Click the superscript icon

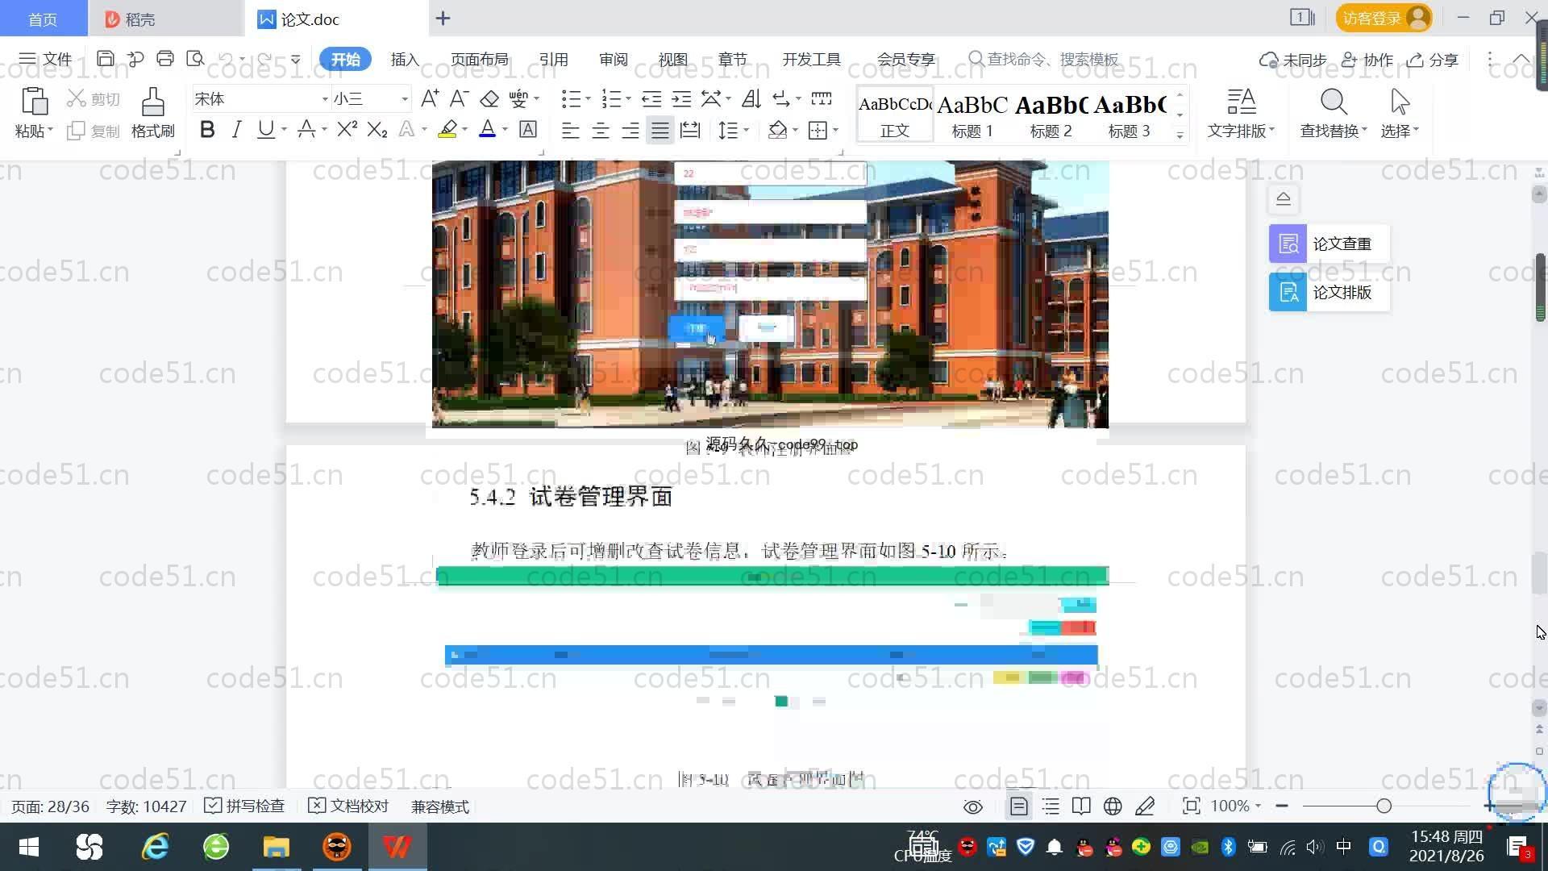click(x=347, y=130)
